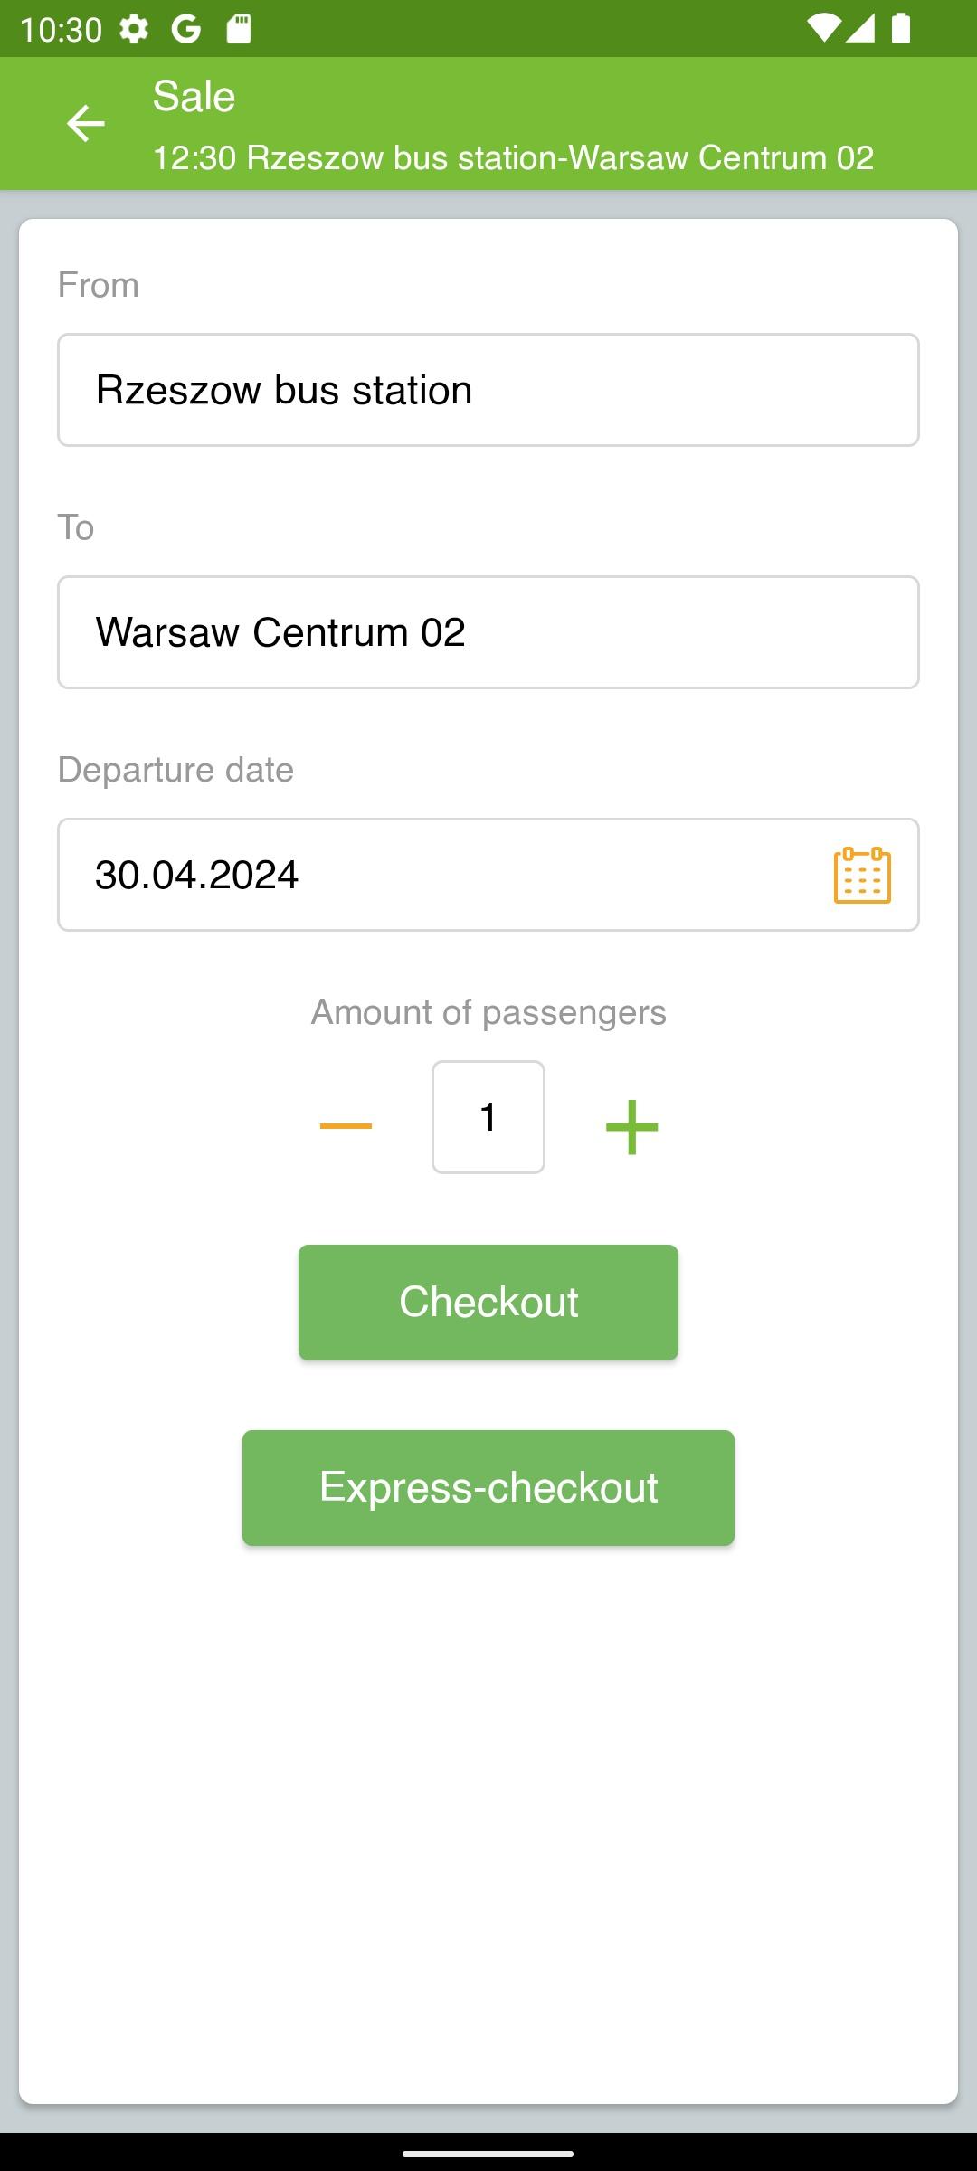Increase passengers with the green plus
The image size is (977, 2171).
coord(631,1126)
